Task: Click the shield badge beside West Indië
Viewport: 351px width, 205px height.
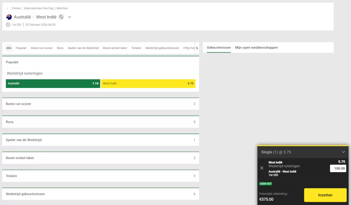Action: click(61, 17)
